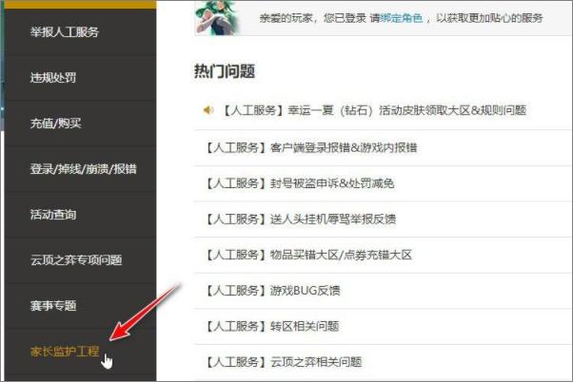Open 送人头挂机辱骂举报反馈 question
573x382 pixels.
(x=300, y=219)
